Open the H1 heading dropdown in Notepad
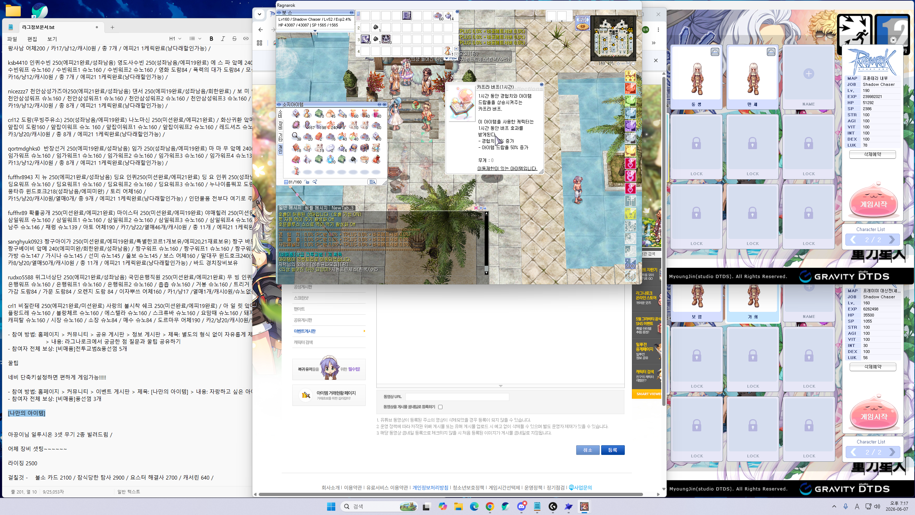Screen dimensions: 915x515 (x=175, y=39)
